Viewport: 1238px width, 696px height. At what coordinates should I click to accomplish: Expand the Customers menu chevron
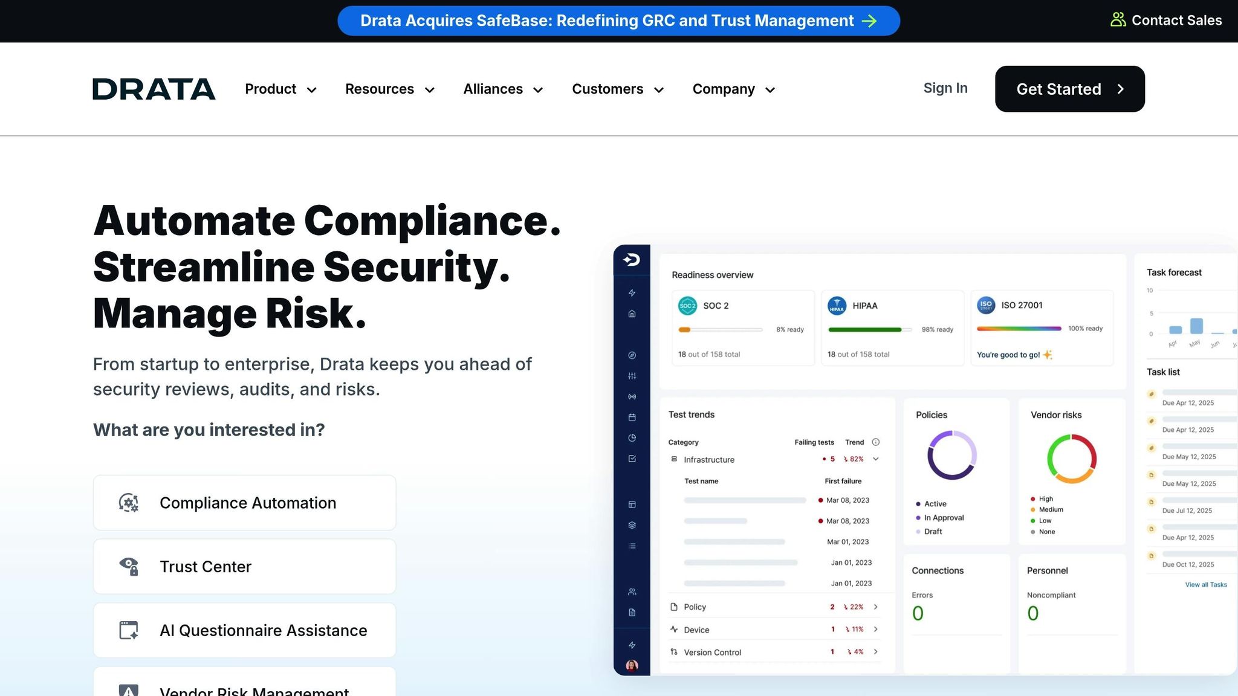pyautogui.click(x=659, y=90)
